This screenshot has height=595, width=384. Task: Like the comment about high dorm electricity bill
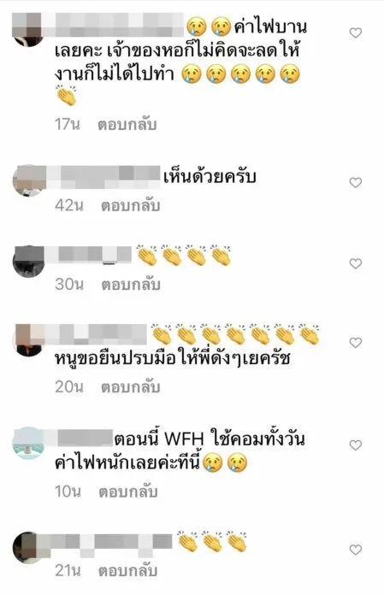[x=356, y=33]
